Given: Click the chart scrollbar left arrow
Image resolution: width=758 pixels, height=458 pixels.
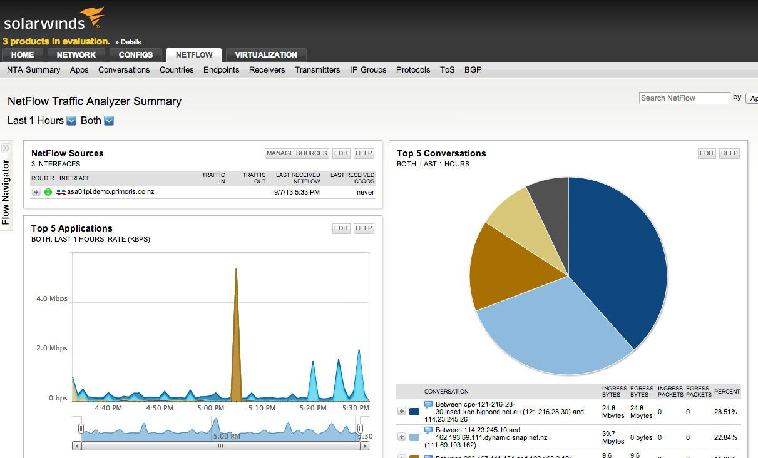Looking at the screenshot, I should 77,447.
